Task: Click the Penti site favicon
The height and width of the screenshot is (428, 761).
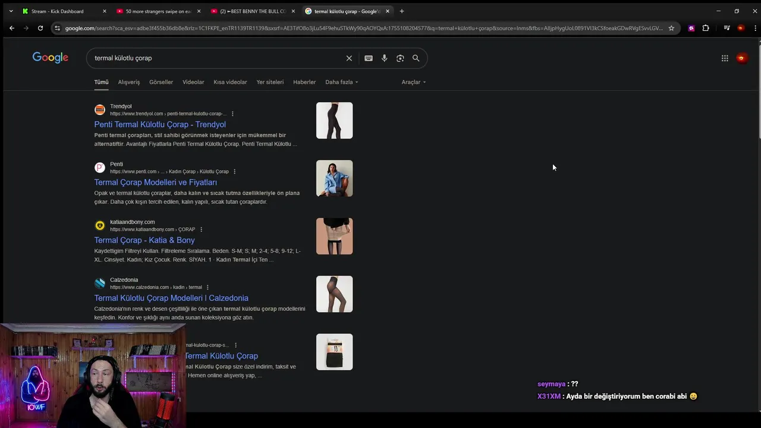Action: click(x=100, y=168)
